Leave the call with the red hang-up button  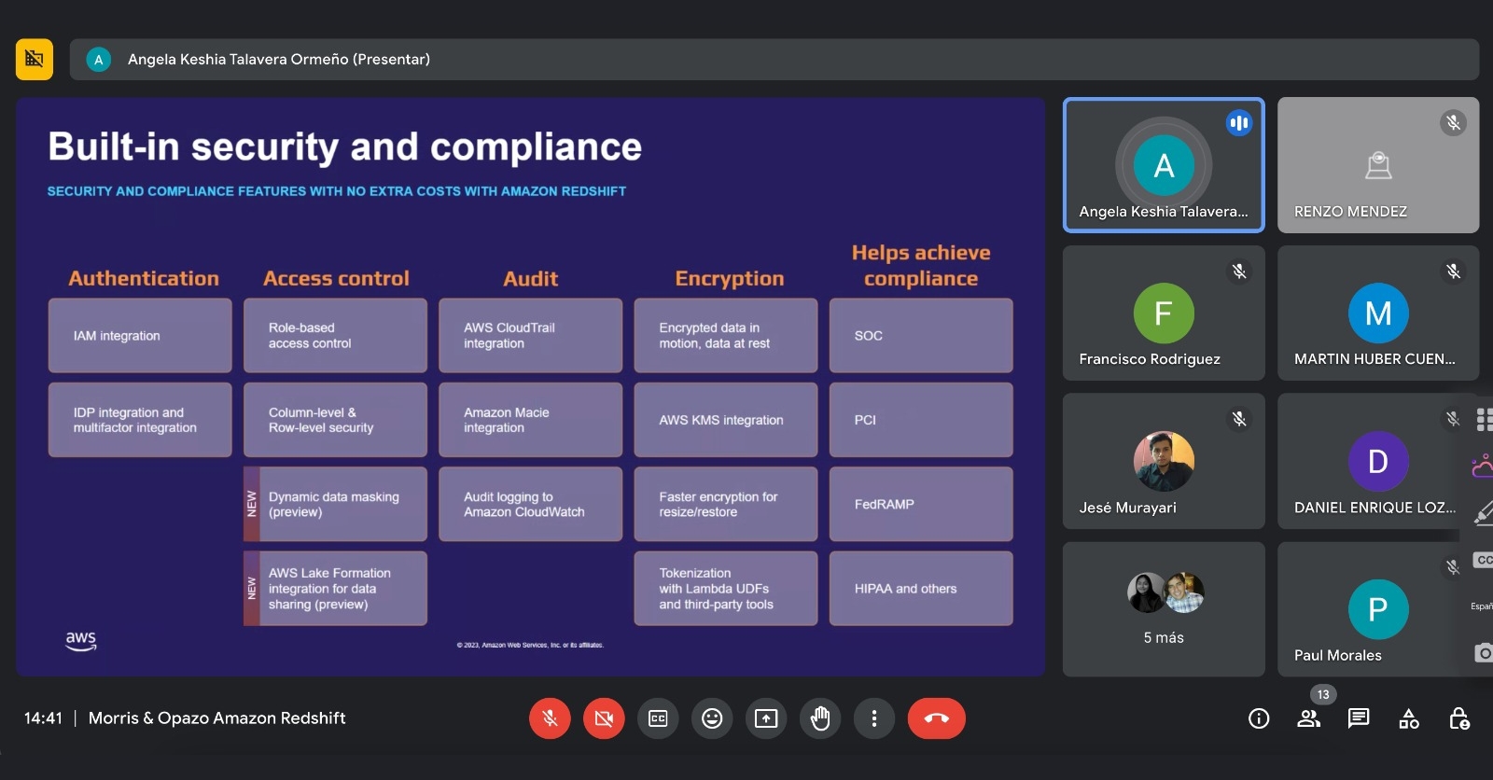click(937, 718)
